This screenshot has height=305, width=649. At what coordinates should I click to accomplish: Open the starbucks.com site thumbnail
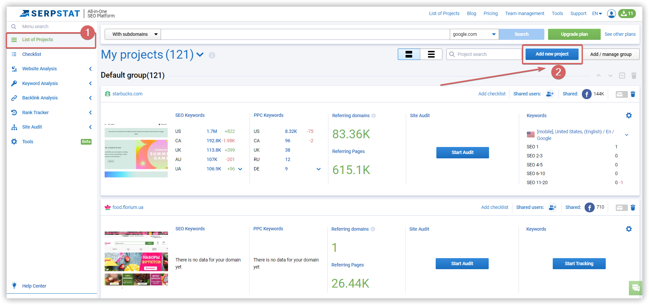coord(136,150)
